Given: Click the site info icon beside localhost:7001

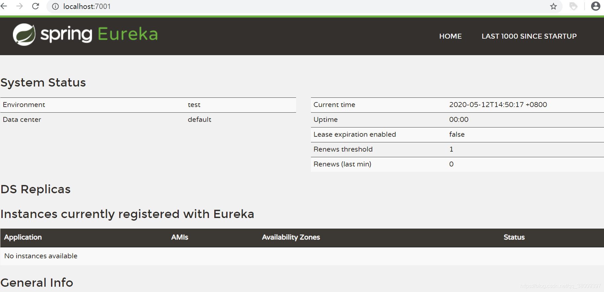Looking at the screenshot, I should tap(55, 6).
